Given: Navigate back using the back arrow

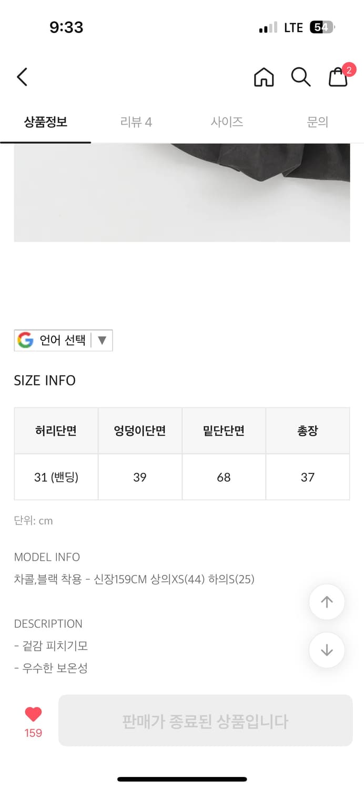Looking at the screenshot, I should tap(21, 77).
